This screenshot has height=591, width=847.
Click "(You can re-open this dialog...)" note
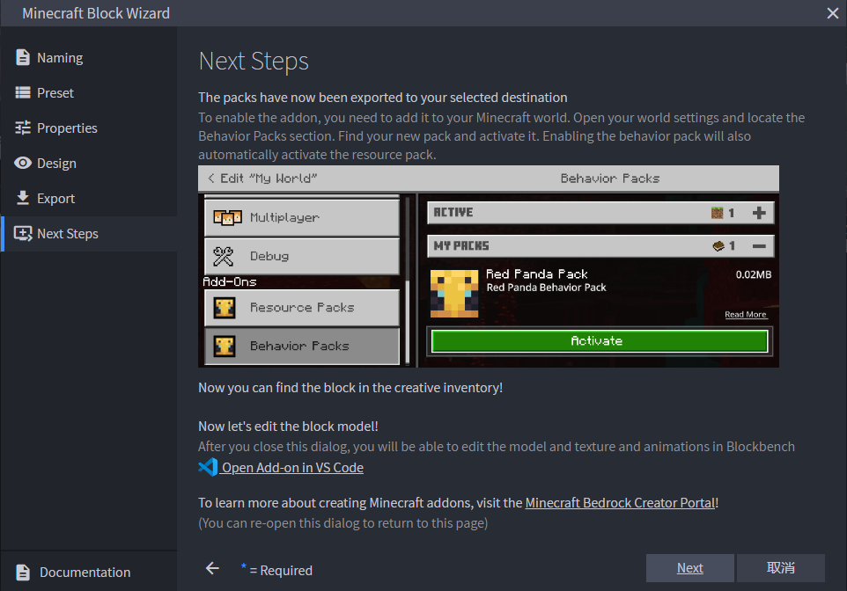coord(343,523)
